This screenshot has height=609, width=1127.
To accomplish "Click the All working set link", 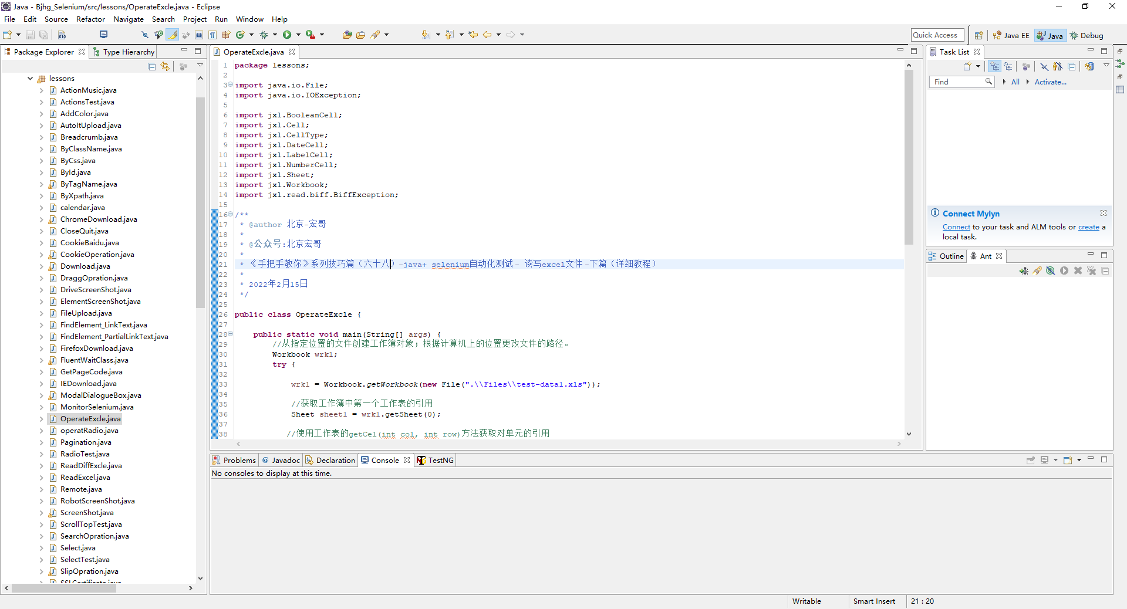I will 1015,82.
